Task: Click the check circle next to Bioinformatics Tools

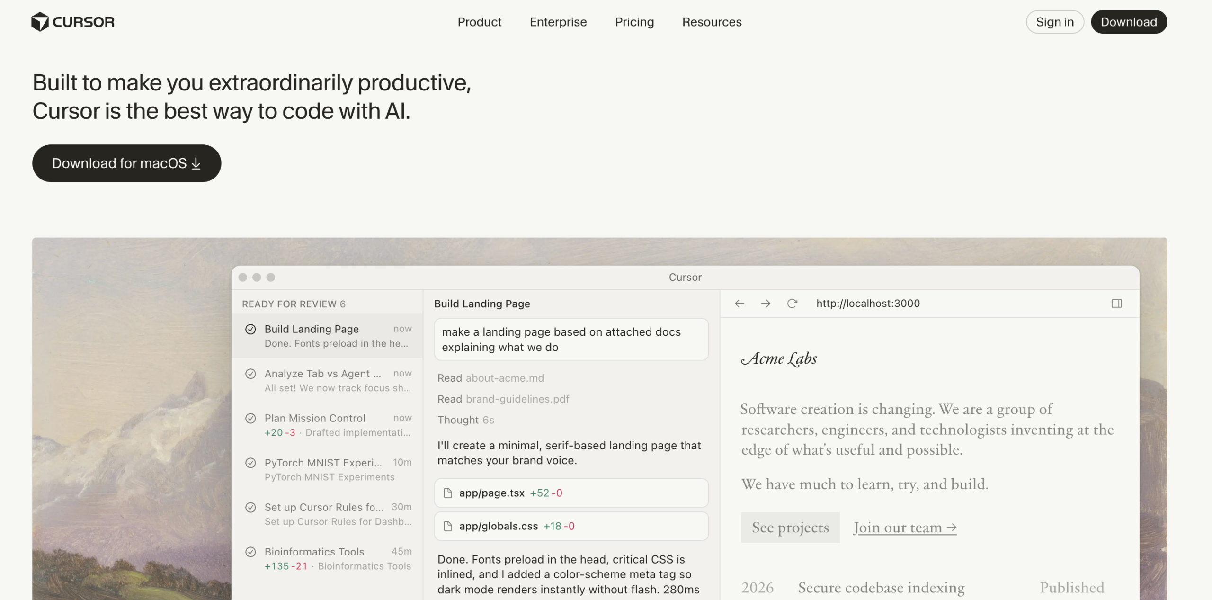Action: pyautogui.click(x=250, y=552)
